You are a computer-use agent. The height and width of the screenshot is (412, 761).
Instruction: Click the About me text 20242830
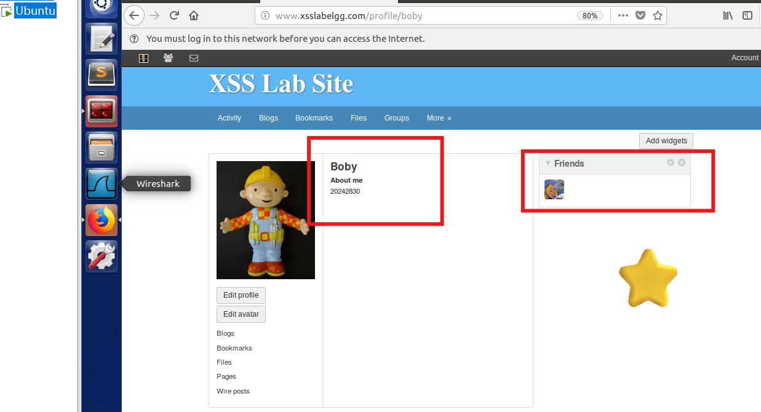coord(345,191)
